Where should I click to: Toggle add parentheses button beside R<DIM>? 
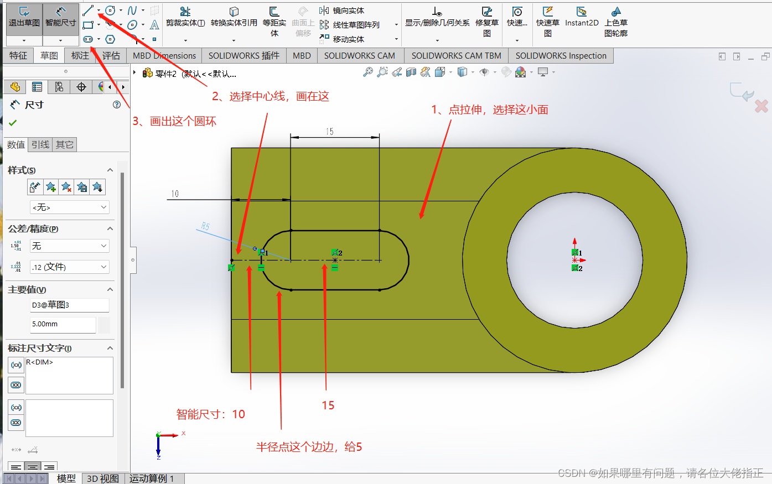pos(16,365)
